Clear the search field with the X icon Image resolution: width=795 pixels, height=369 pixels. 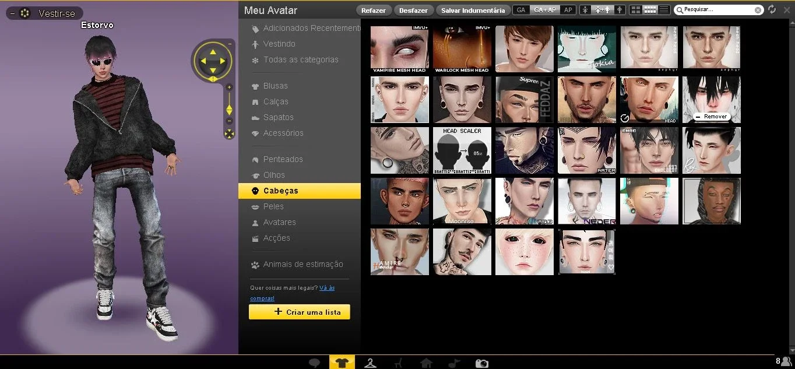758,10
